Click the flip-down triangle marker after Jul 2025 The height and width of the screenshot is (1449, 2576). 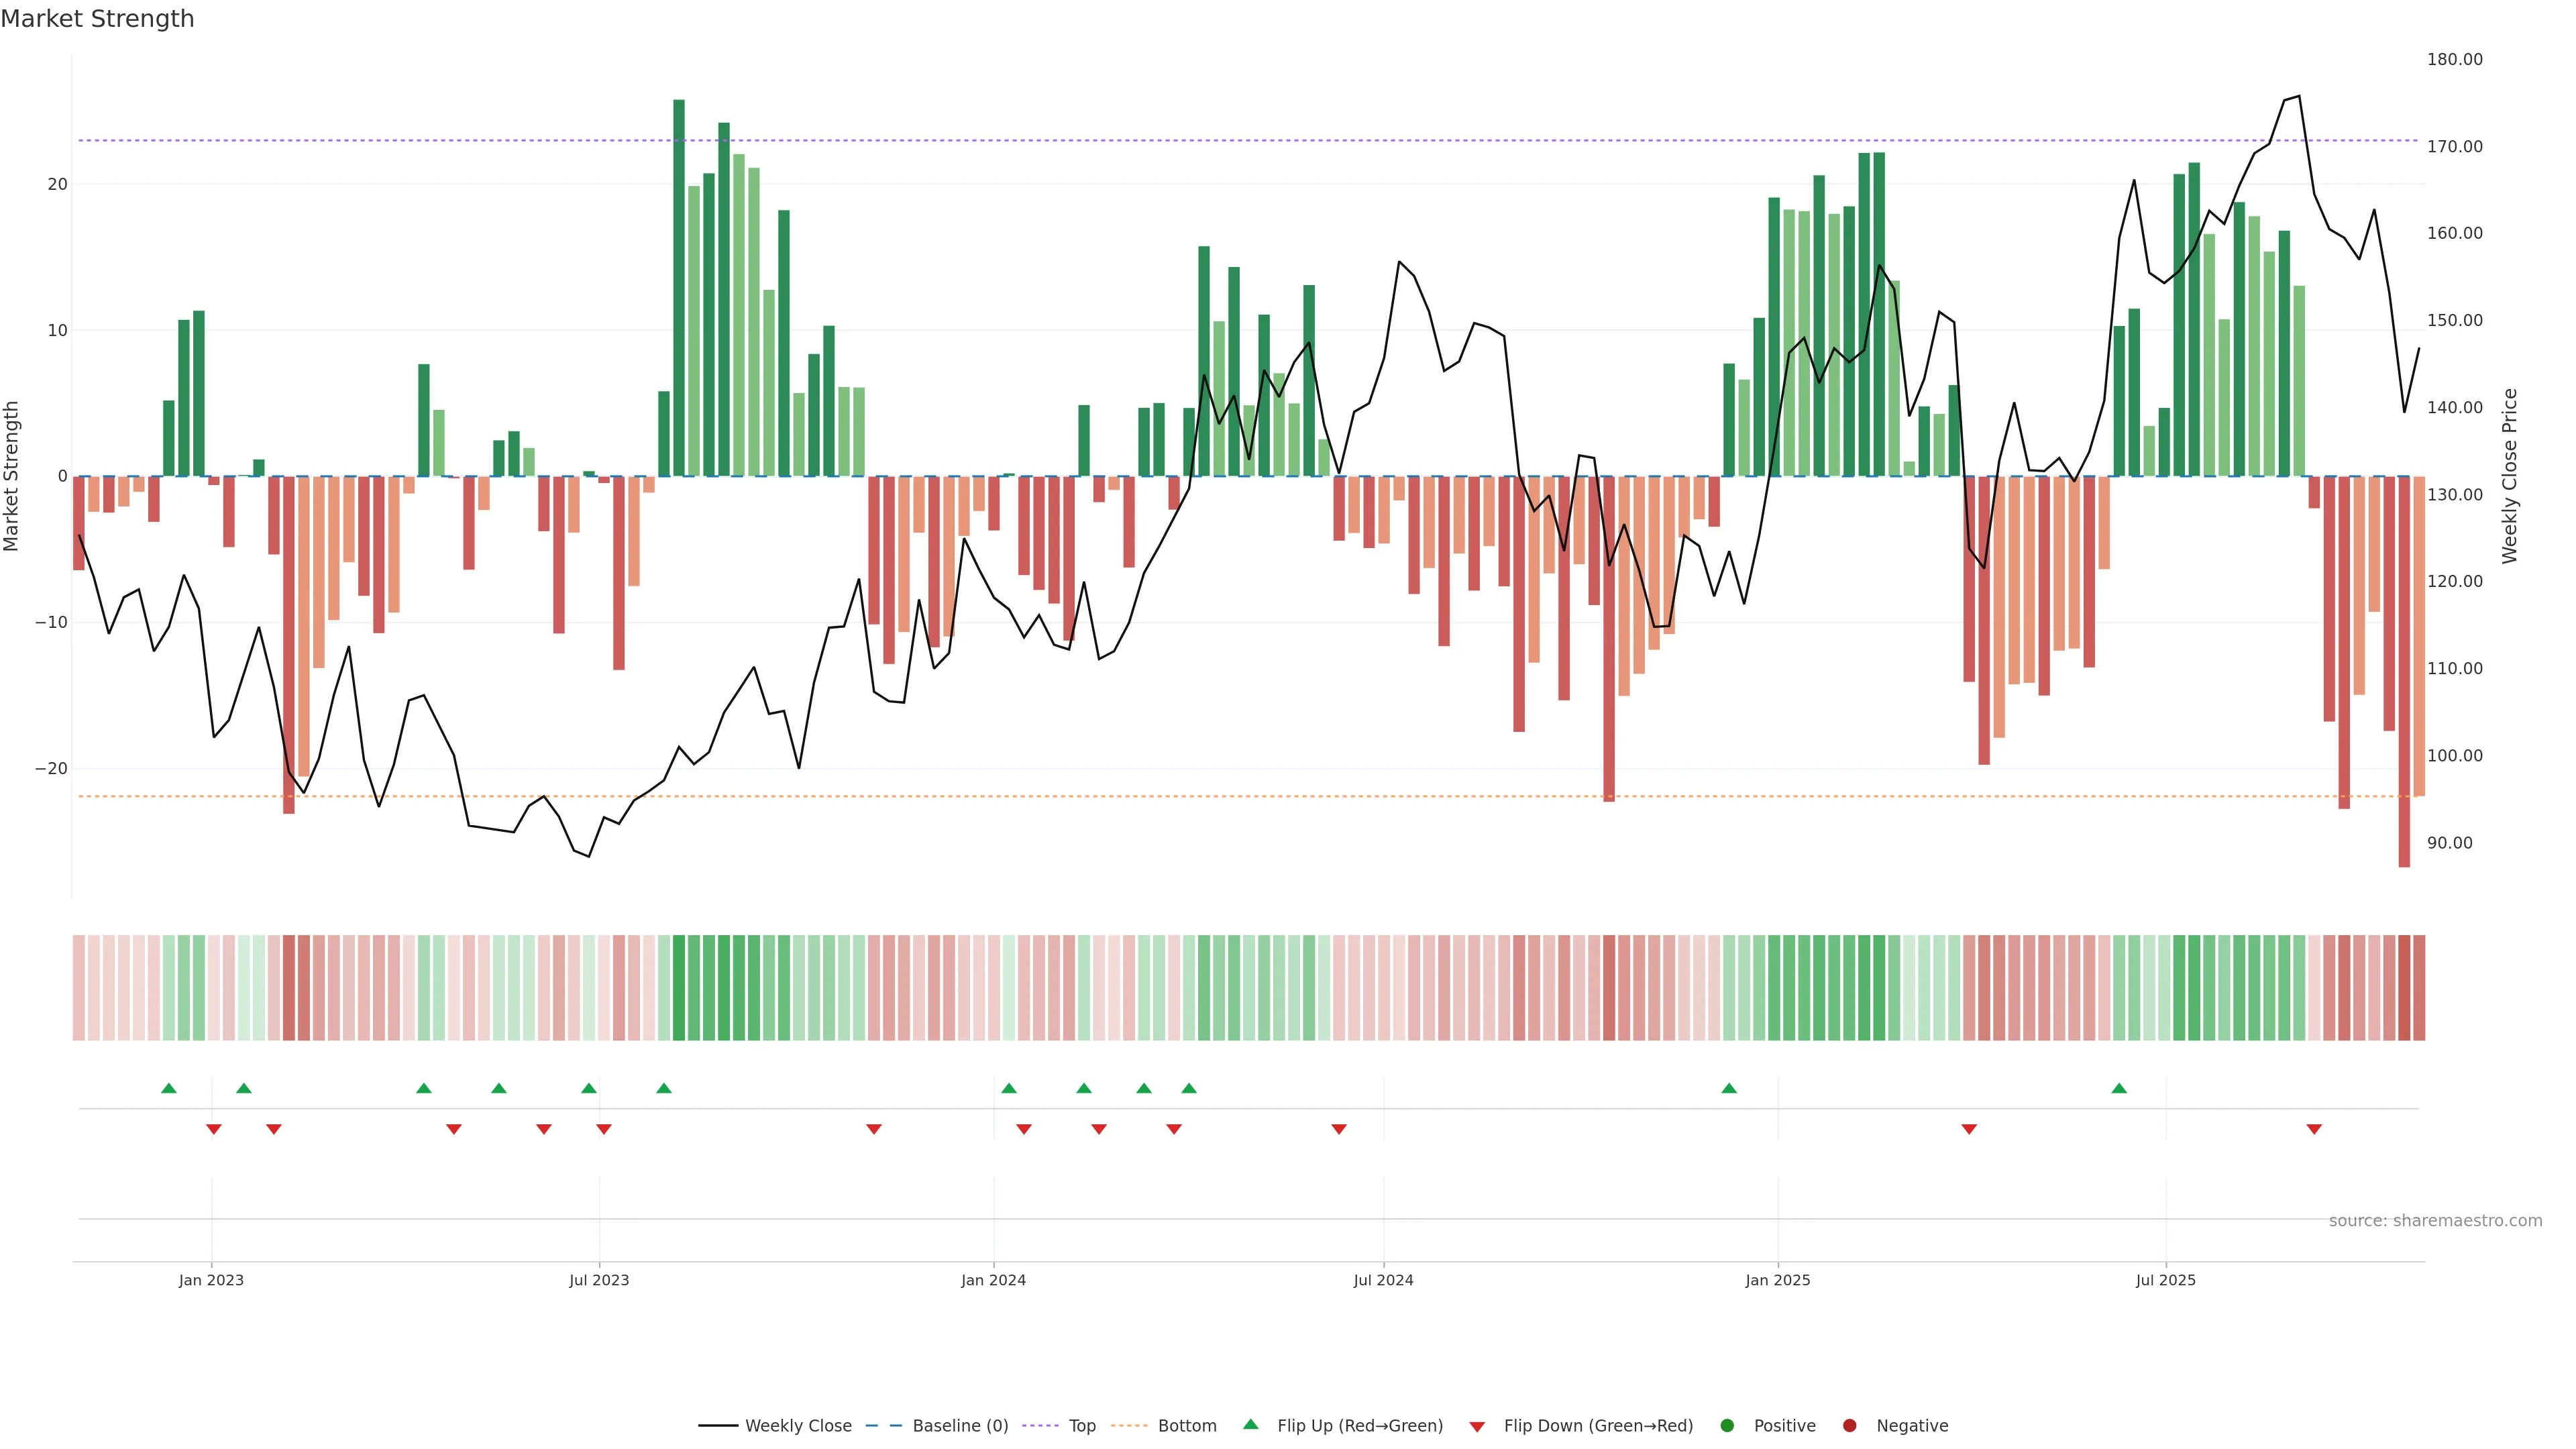pyautogui.click(x=2314, y=1129)
